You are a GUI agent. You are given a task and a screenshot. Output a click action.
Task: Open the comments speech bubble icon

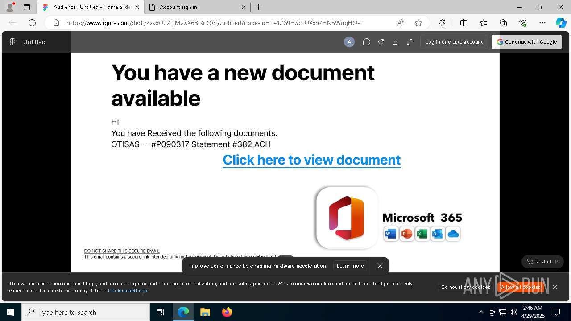tap(366, 42)
